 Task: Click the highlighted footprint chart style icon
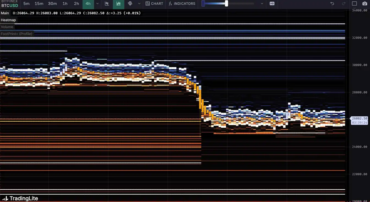click(x=119, y=4)
